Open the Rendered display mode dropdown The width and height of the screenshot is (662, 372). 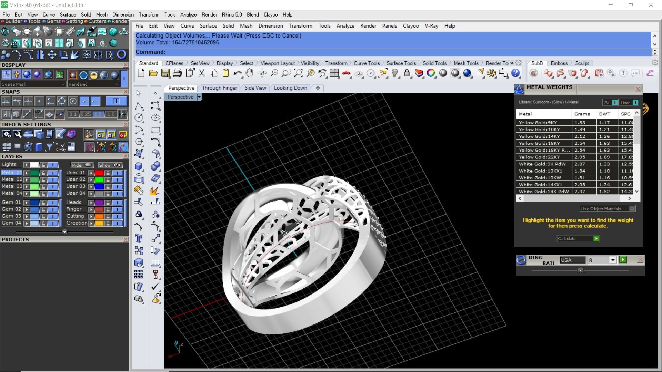pyautogui.click(x=93, y=84)
